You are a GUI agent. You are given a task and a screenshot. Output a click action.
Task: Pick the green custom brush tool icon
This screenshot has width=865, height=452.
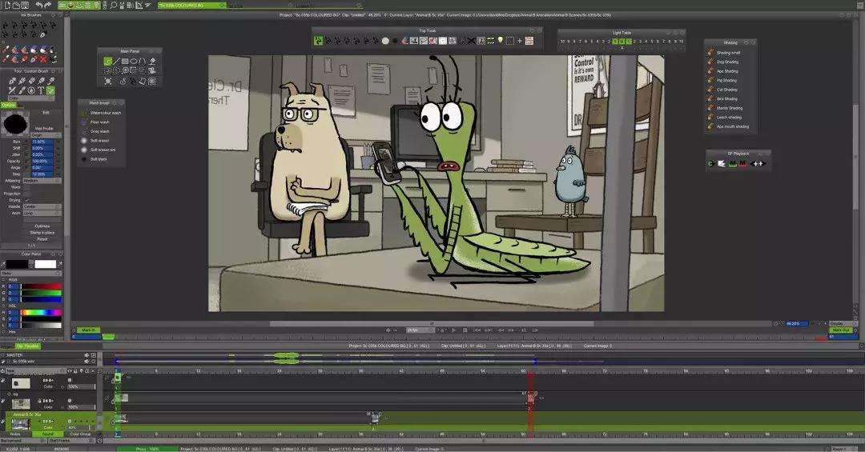50,90
